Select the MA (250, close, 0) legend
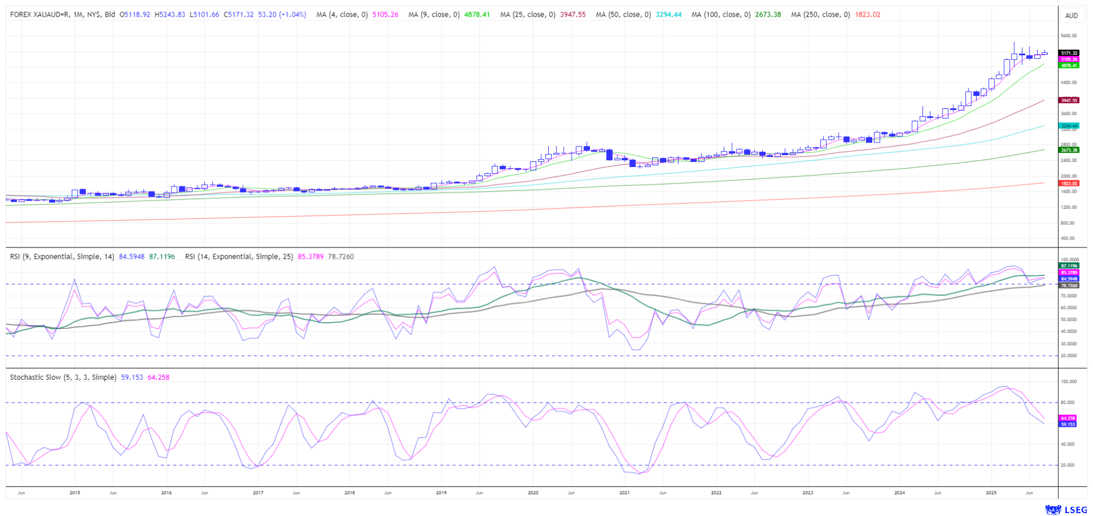This screenshot has height=516, width=1093. coord(820,15)
